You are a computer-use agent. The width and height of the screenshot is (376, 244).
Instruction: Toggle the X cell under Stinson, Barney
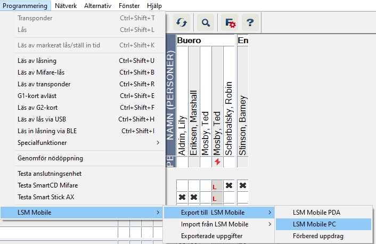(242, 185)
